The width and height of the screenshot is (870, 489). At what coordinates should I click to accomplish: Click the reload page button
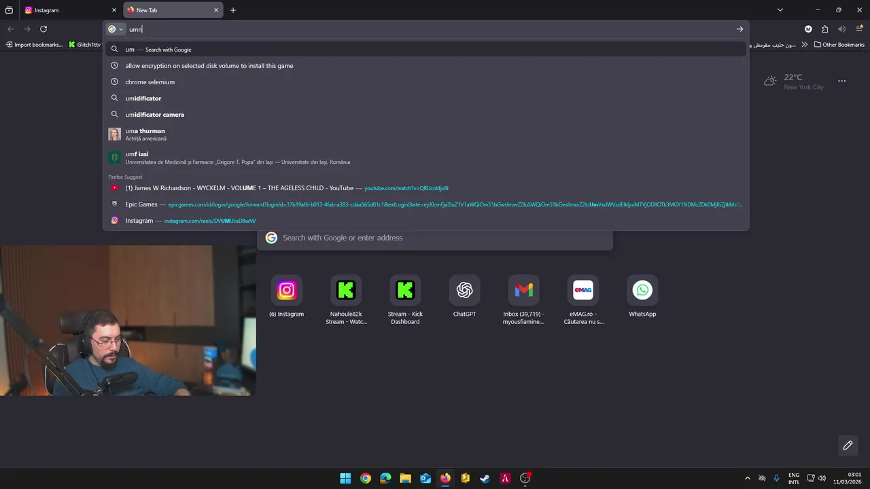(43, 29)
